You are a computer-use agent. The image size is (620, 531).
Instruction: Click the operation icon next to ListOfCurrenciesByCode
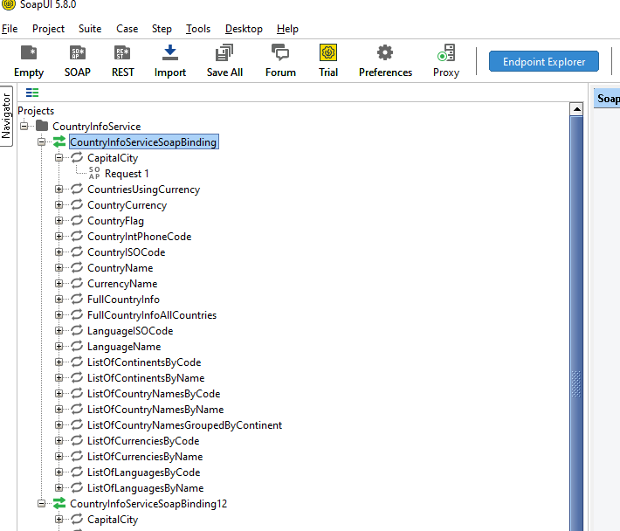pos(77,440)
